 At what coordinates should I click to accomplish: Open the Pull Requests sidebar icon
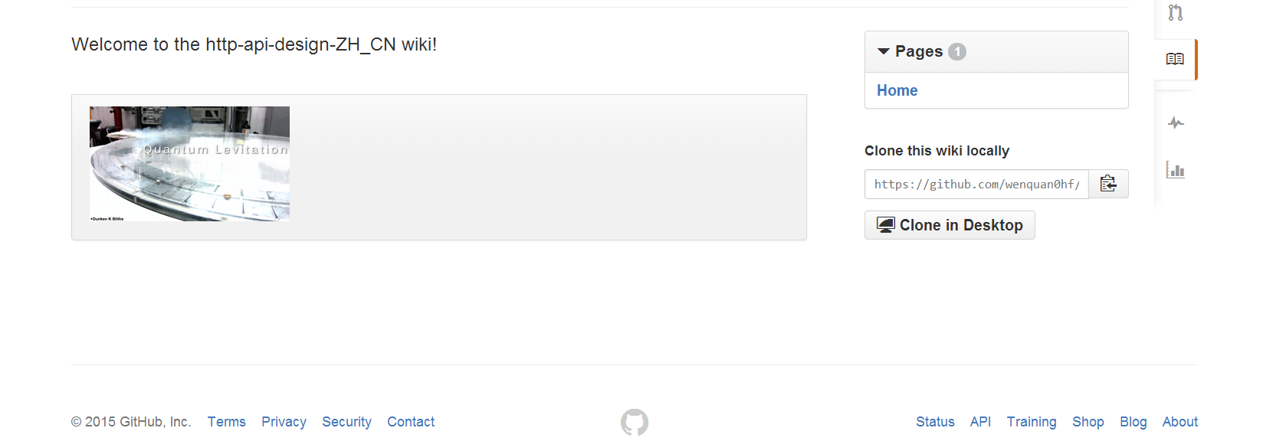tap(1175, 12)
